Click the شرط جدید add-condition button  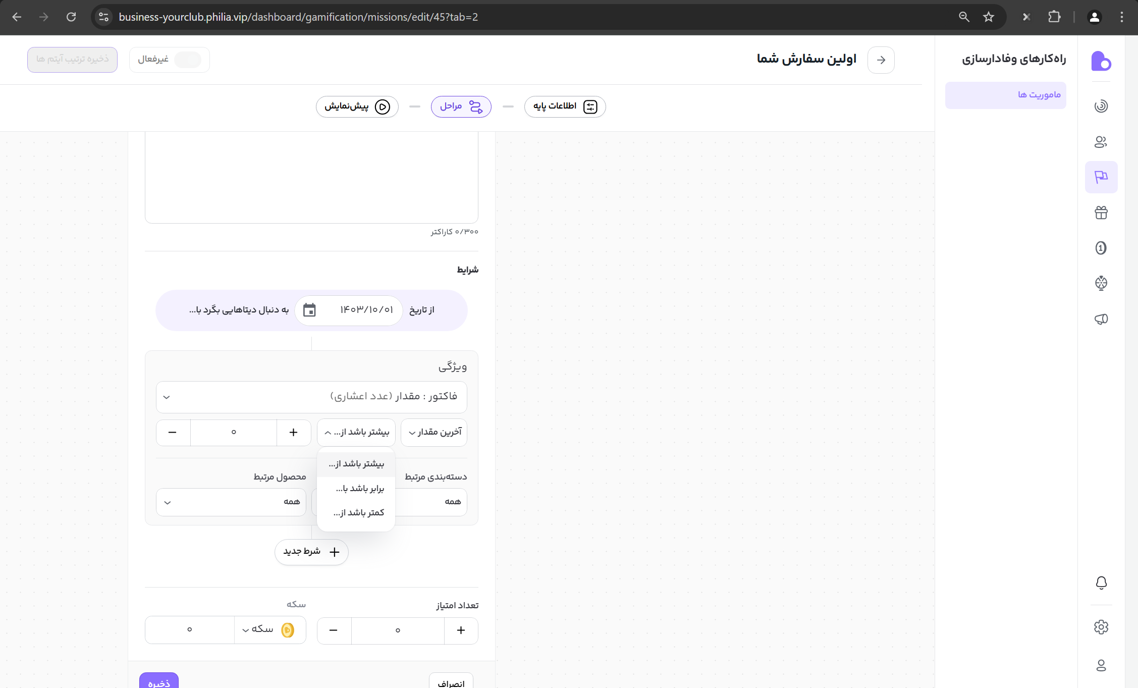[x=311, y=552]
